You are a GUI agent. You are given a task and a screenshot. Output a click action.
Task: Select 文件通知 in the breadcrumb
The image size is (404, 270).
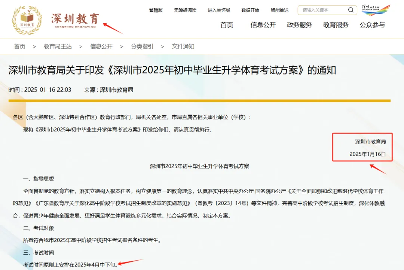tap(183, 46)
